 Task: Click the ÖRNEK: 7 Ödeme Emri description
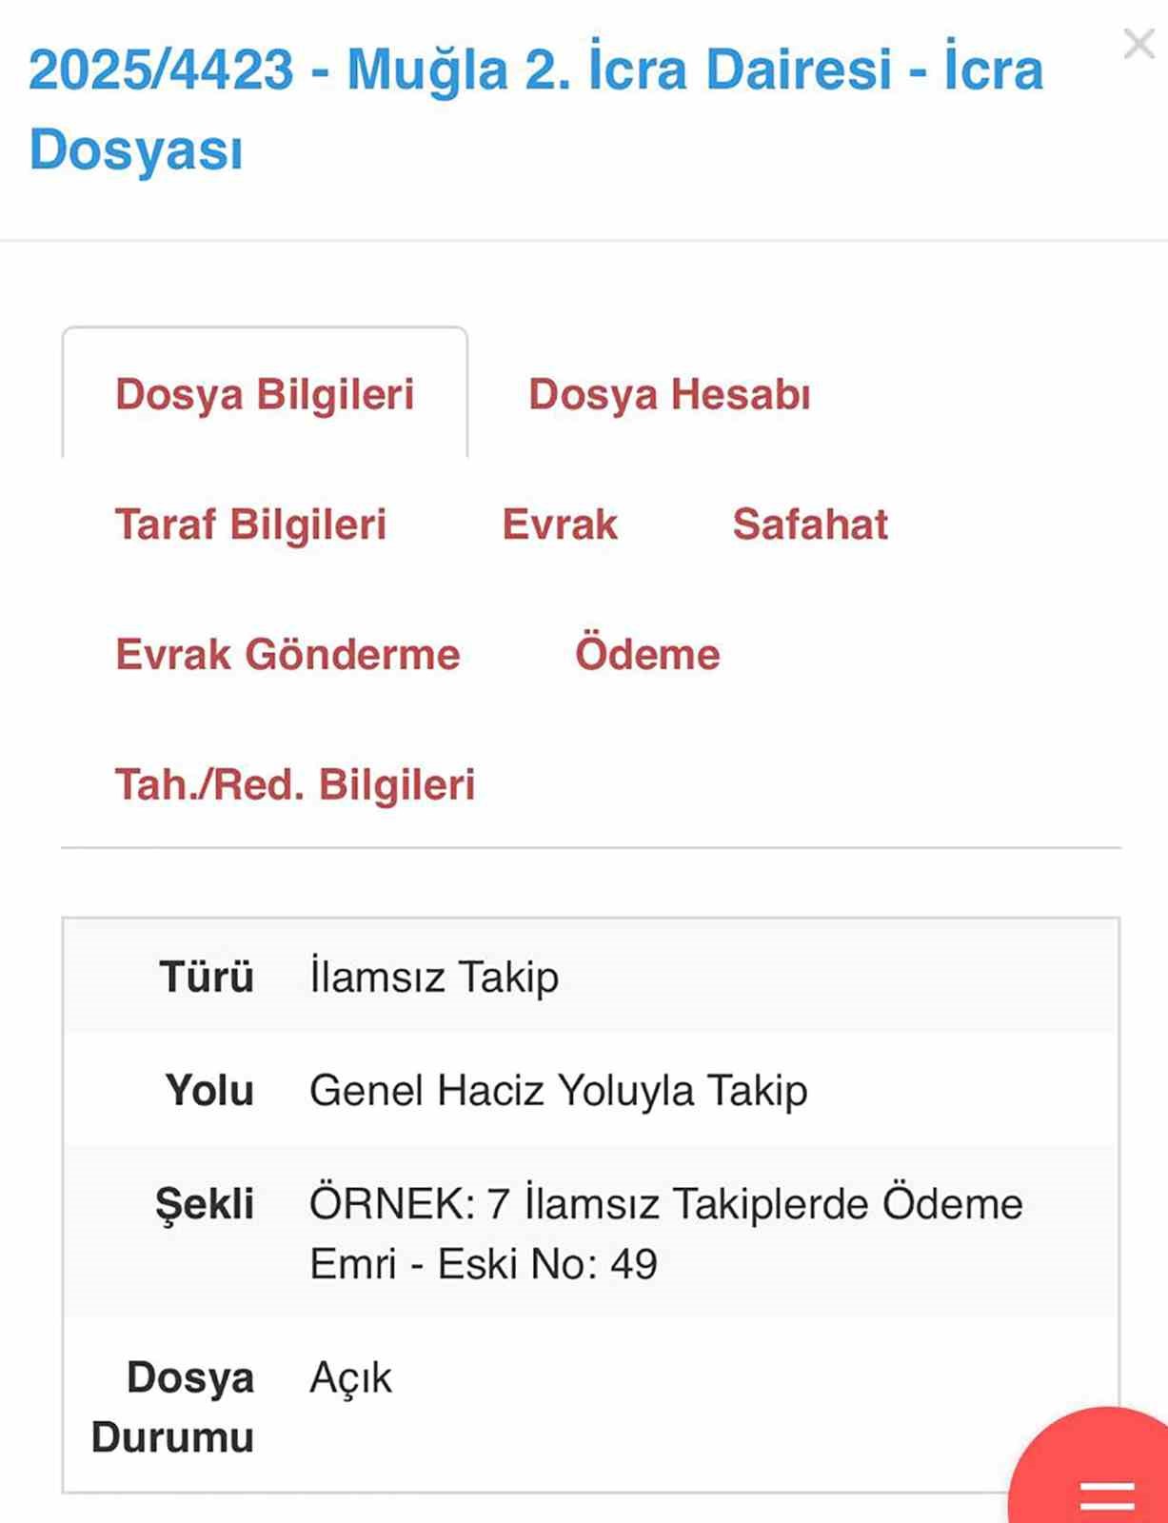click(x=666, y=1205)
